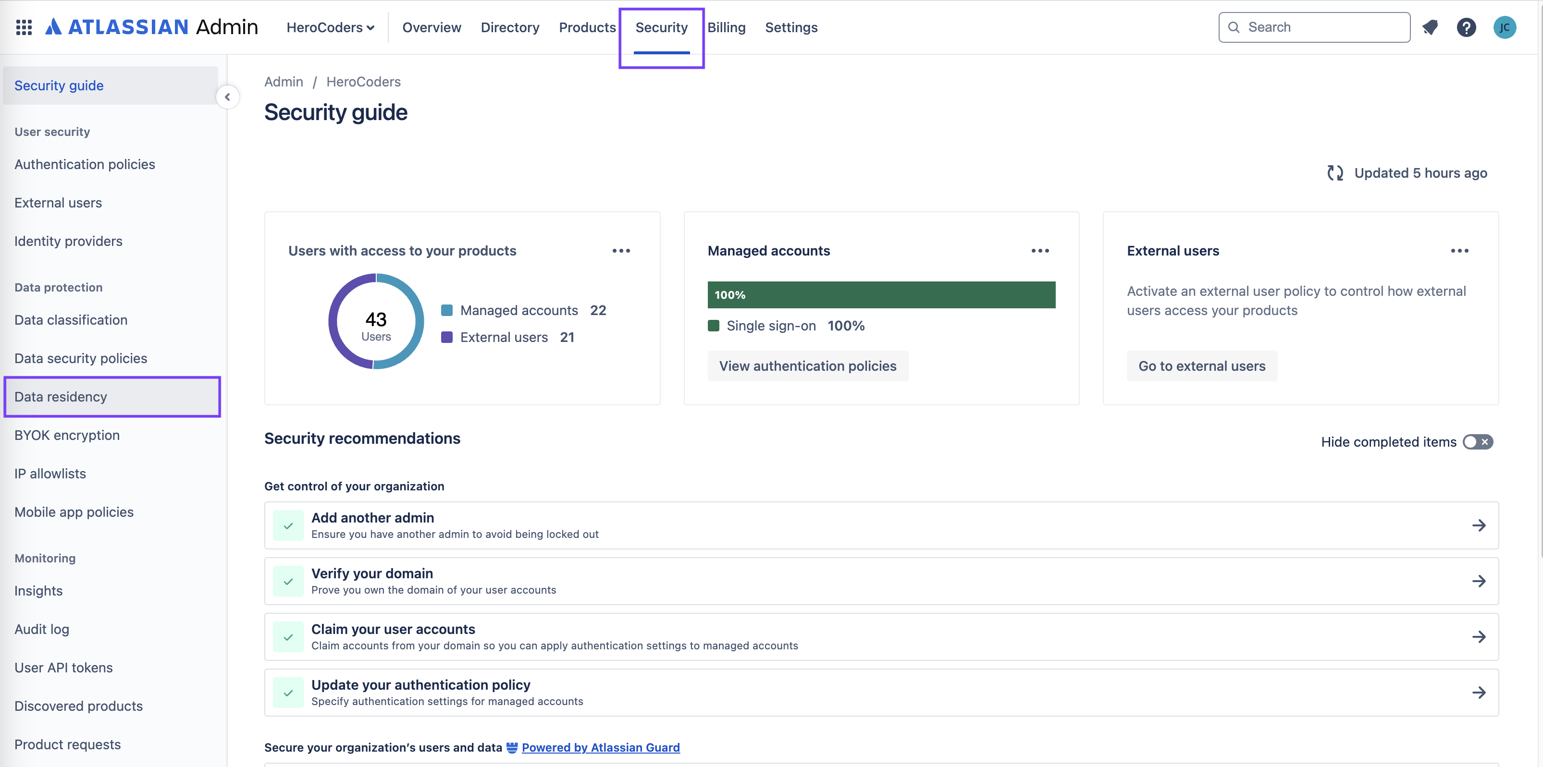Click the Atlassian Admin logo
This screenshot has width=1543, height=767.
point(152,27)
